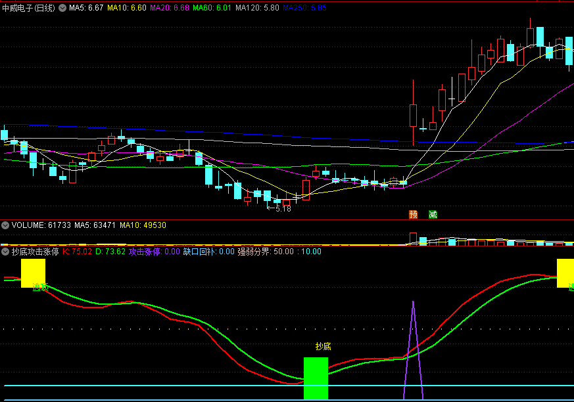Image resolution: width=574 pixels, height=402 pixels.
Task: Open the 抄底攻击涨停 indicator dropdown arrow
Action: 5,252
